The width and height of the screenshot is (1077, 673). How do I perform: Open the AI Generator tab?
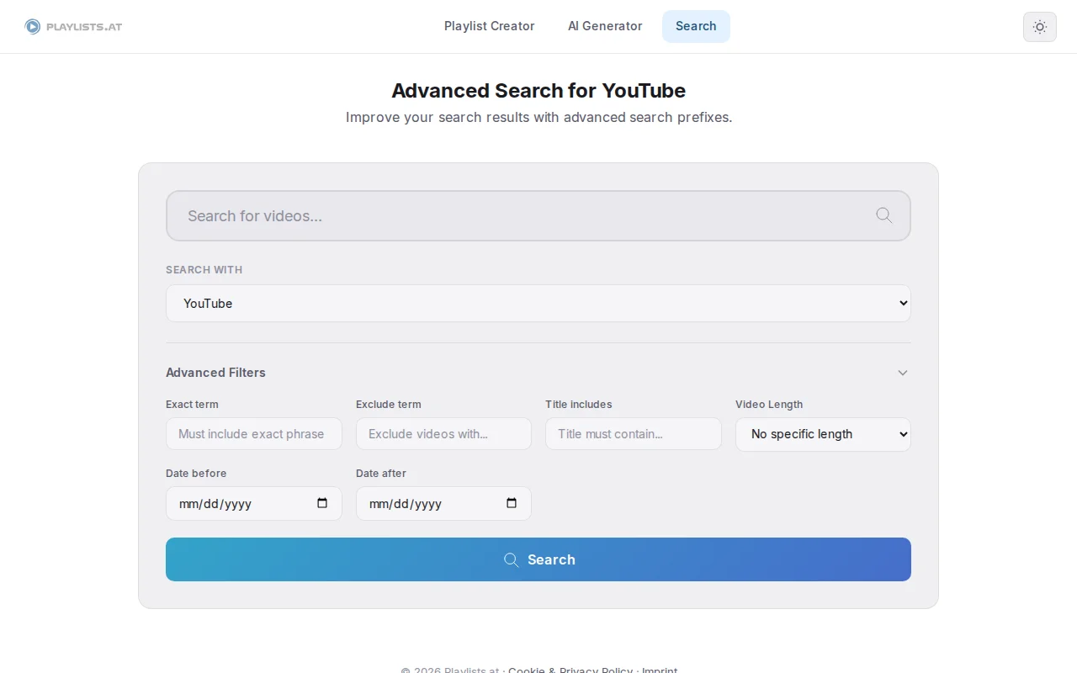point(605,26)
